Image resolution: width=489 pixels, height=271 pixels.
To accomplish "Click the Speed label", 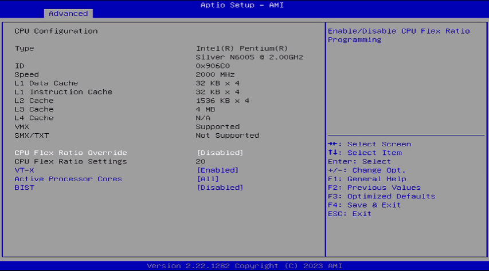I will (x=27, y=75).
